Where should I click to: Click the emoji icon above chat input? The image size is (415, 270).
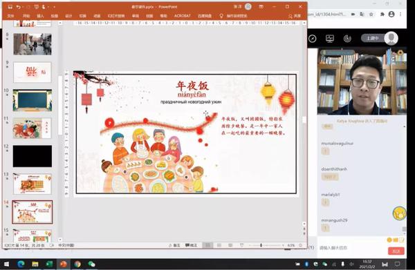click(x=389, y=240)
